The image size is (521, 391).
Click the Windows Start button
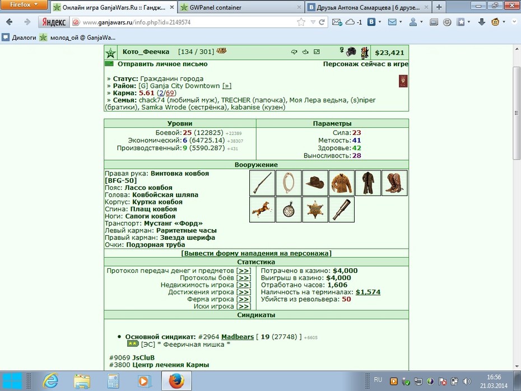12,381
